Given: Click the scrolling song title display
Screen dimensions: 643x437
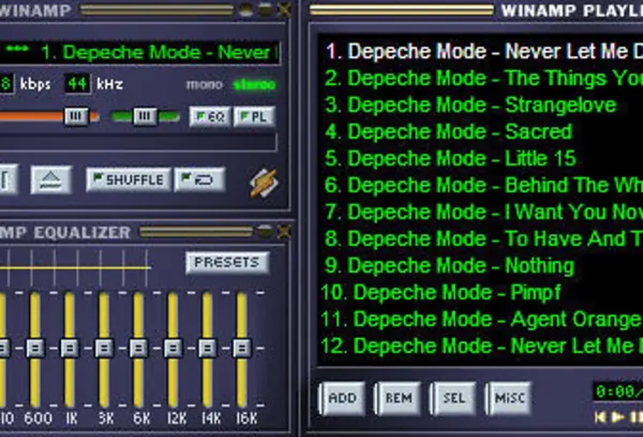Looking at the screenshot, I should click(139, 52).
